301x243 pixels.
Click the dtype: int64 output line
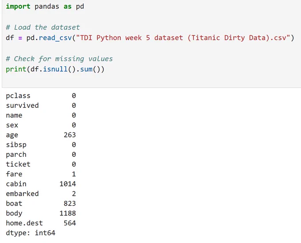[31, 233]
